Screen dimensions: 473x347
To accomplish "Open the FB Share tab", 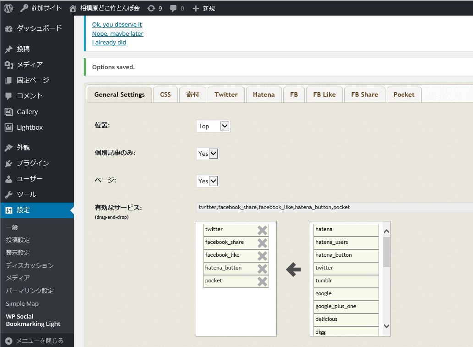I will [x=364, y=94].
